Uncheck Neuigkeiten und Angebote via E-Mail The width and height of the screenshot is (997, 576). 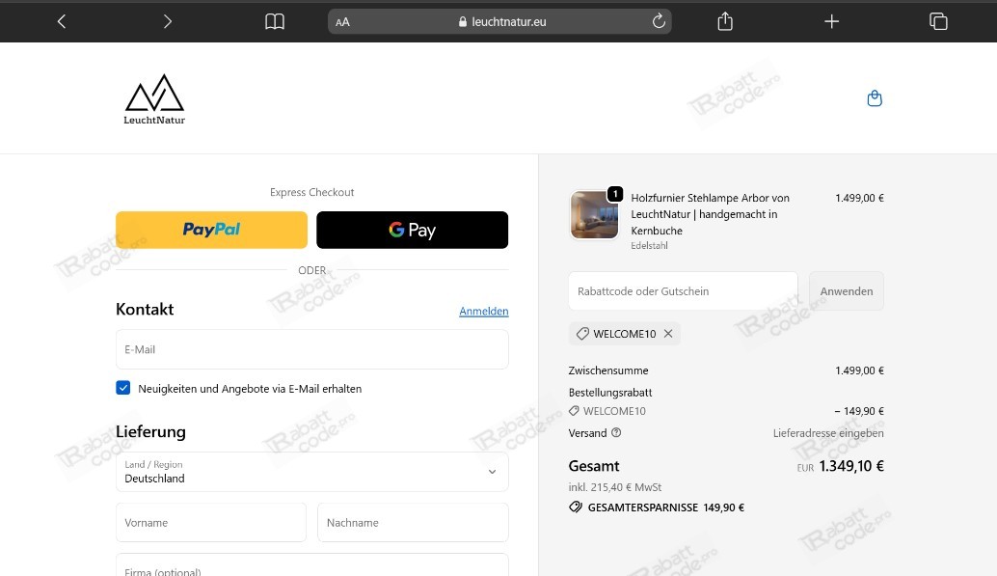click(122, 387)
